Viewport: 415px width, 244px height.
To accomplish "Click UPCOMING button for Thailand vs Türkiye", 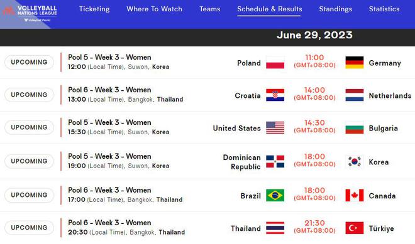I will (x=29, y=228).
